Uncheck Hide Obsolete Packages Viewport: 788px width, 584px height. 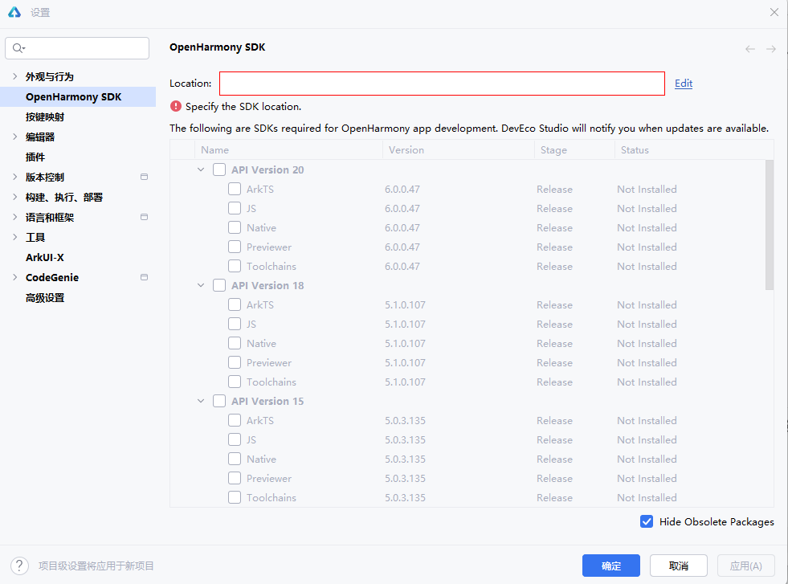(647, 521)
